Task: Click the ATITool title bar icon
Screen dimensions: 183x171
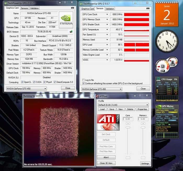Action: pos(97,96)
